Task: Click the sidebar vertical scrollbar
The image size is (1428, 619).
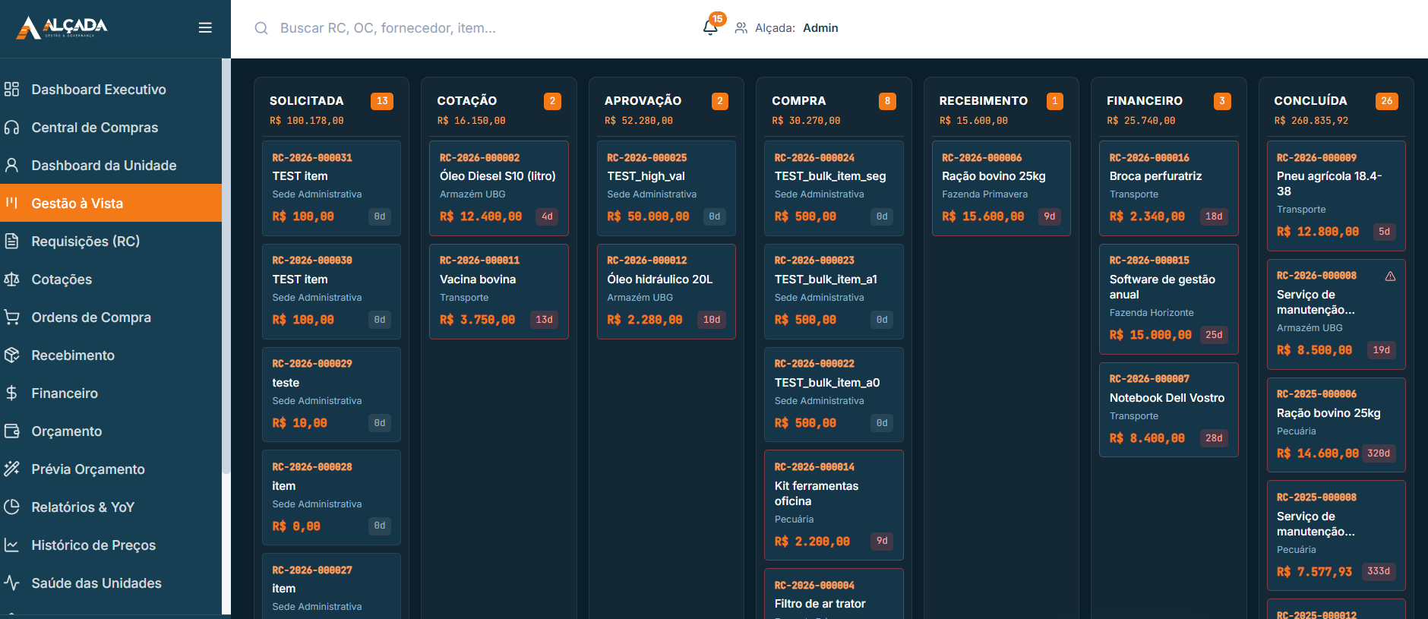Action: (x=226, y=266)
